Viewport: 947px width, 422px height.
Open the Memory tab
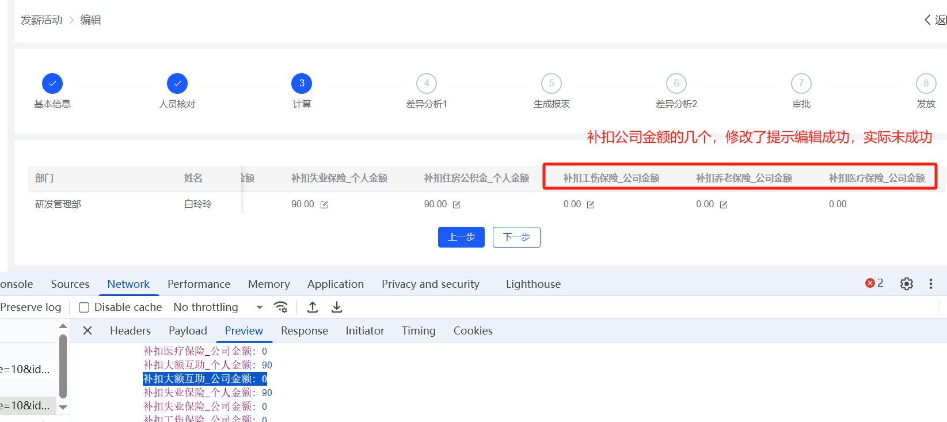tap(269, 284)
